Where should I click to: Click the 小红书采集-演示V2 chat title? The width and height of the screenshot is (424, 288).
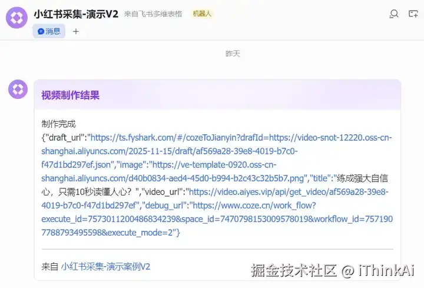[76, 14]
